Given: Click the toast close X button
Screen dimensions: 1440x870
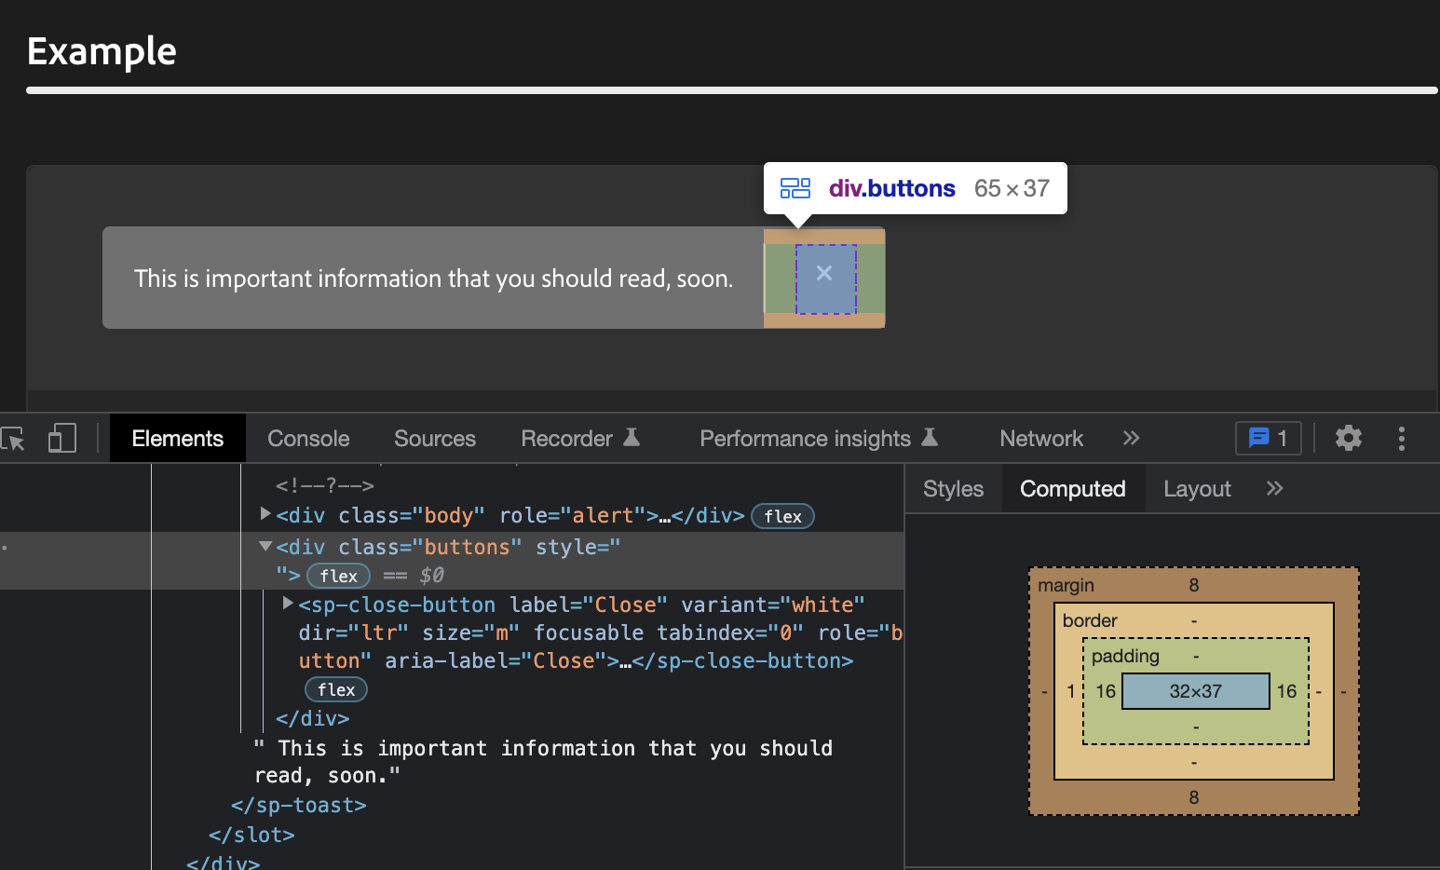Looking at the screenshot, I should pyautogui.click(x=824, y=274).
